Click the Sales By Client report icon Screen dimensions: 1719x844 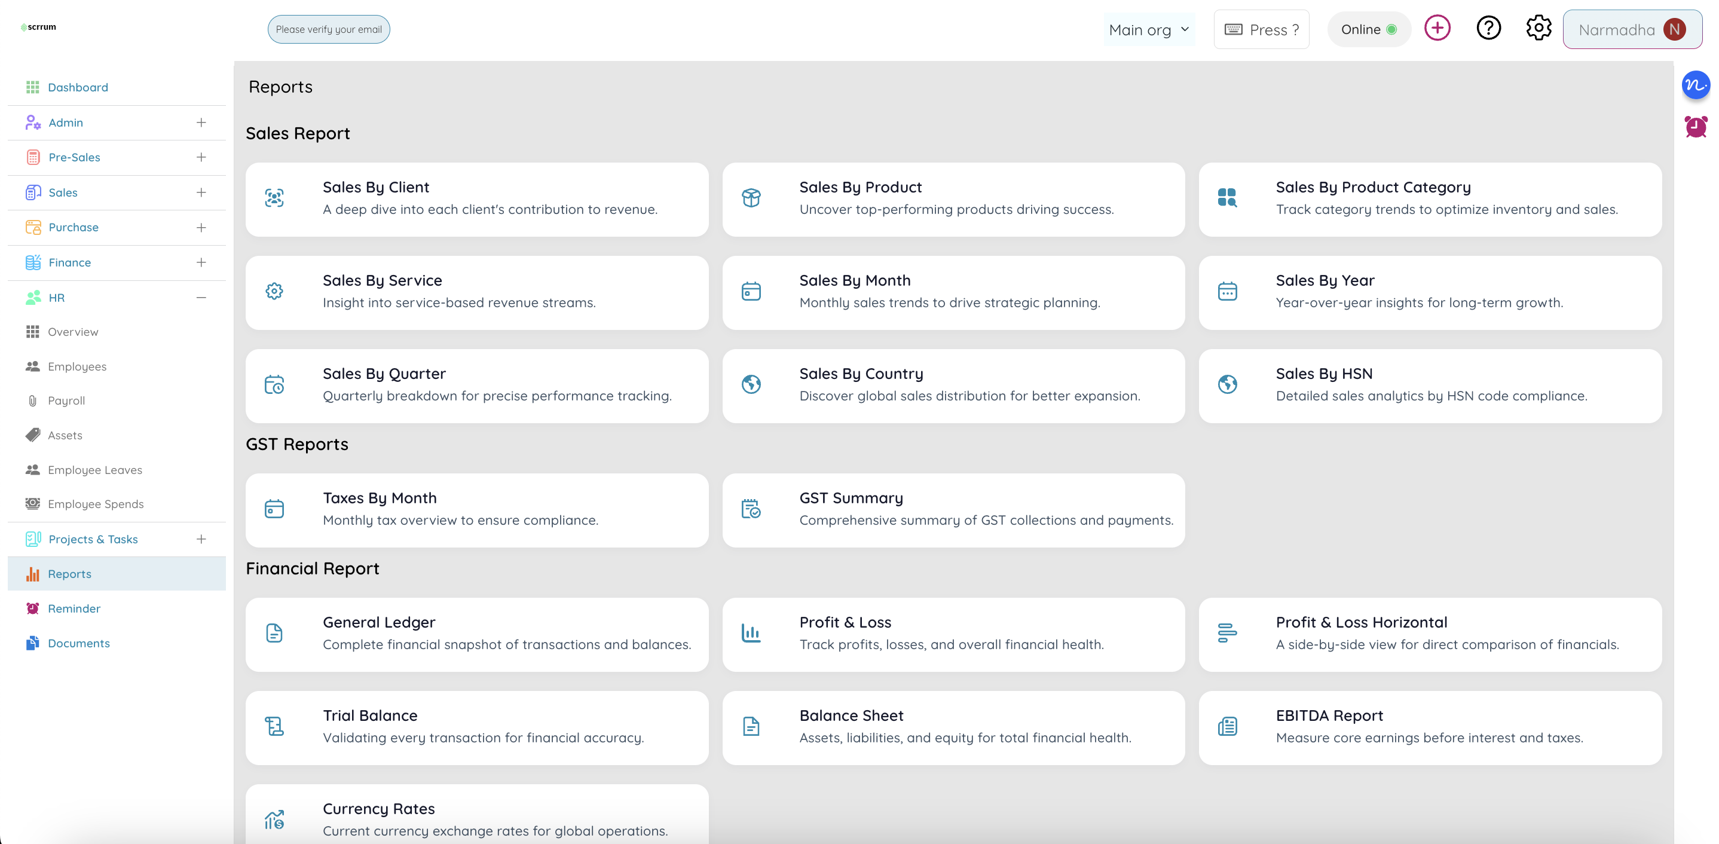274,198
